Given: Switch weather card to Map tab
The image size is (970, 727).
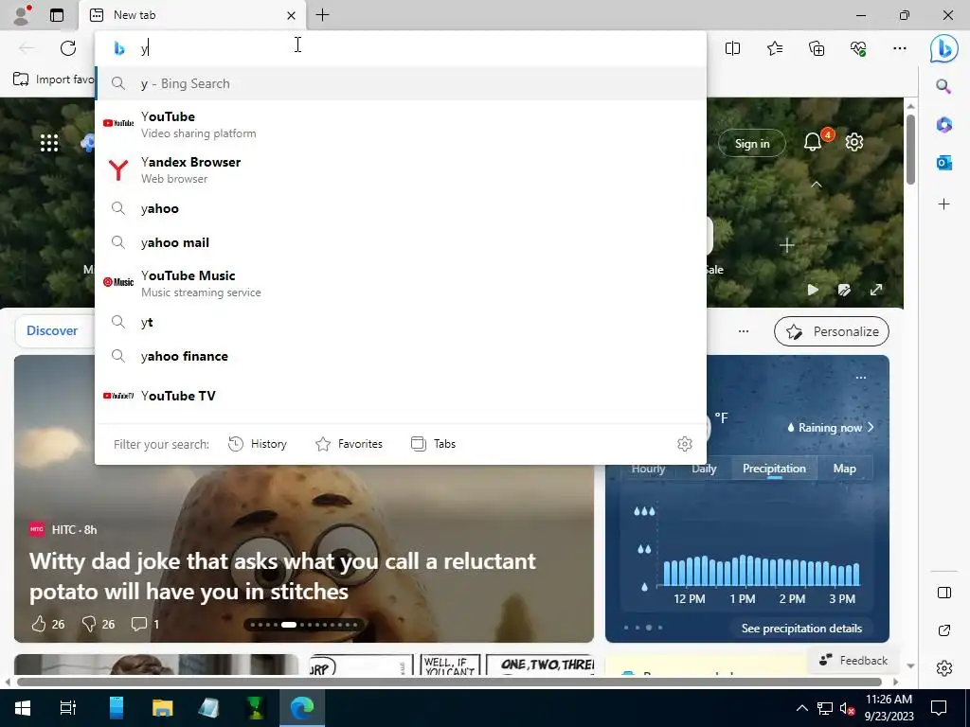Looking at the screenshot, I should [844, 469].
